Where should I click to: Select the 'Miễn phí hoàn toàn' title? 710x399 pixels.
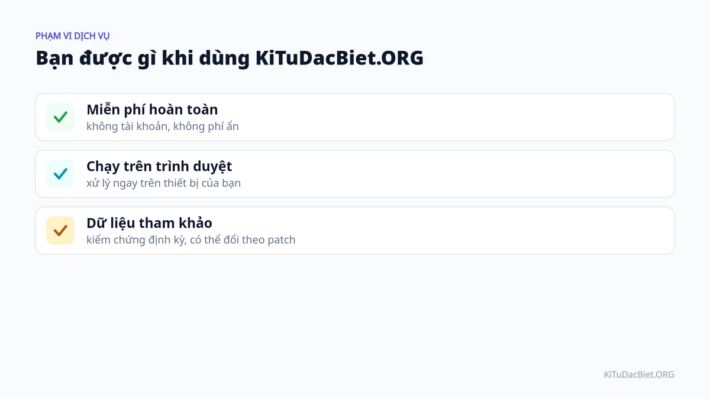[x=152, y=109]
